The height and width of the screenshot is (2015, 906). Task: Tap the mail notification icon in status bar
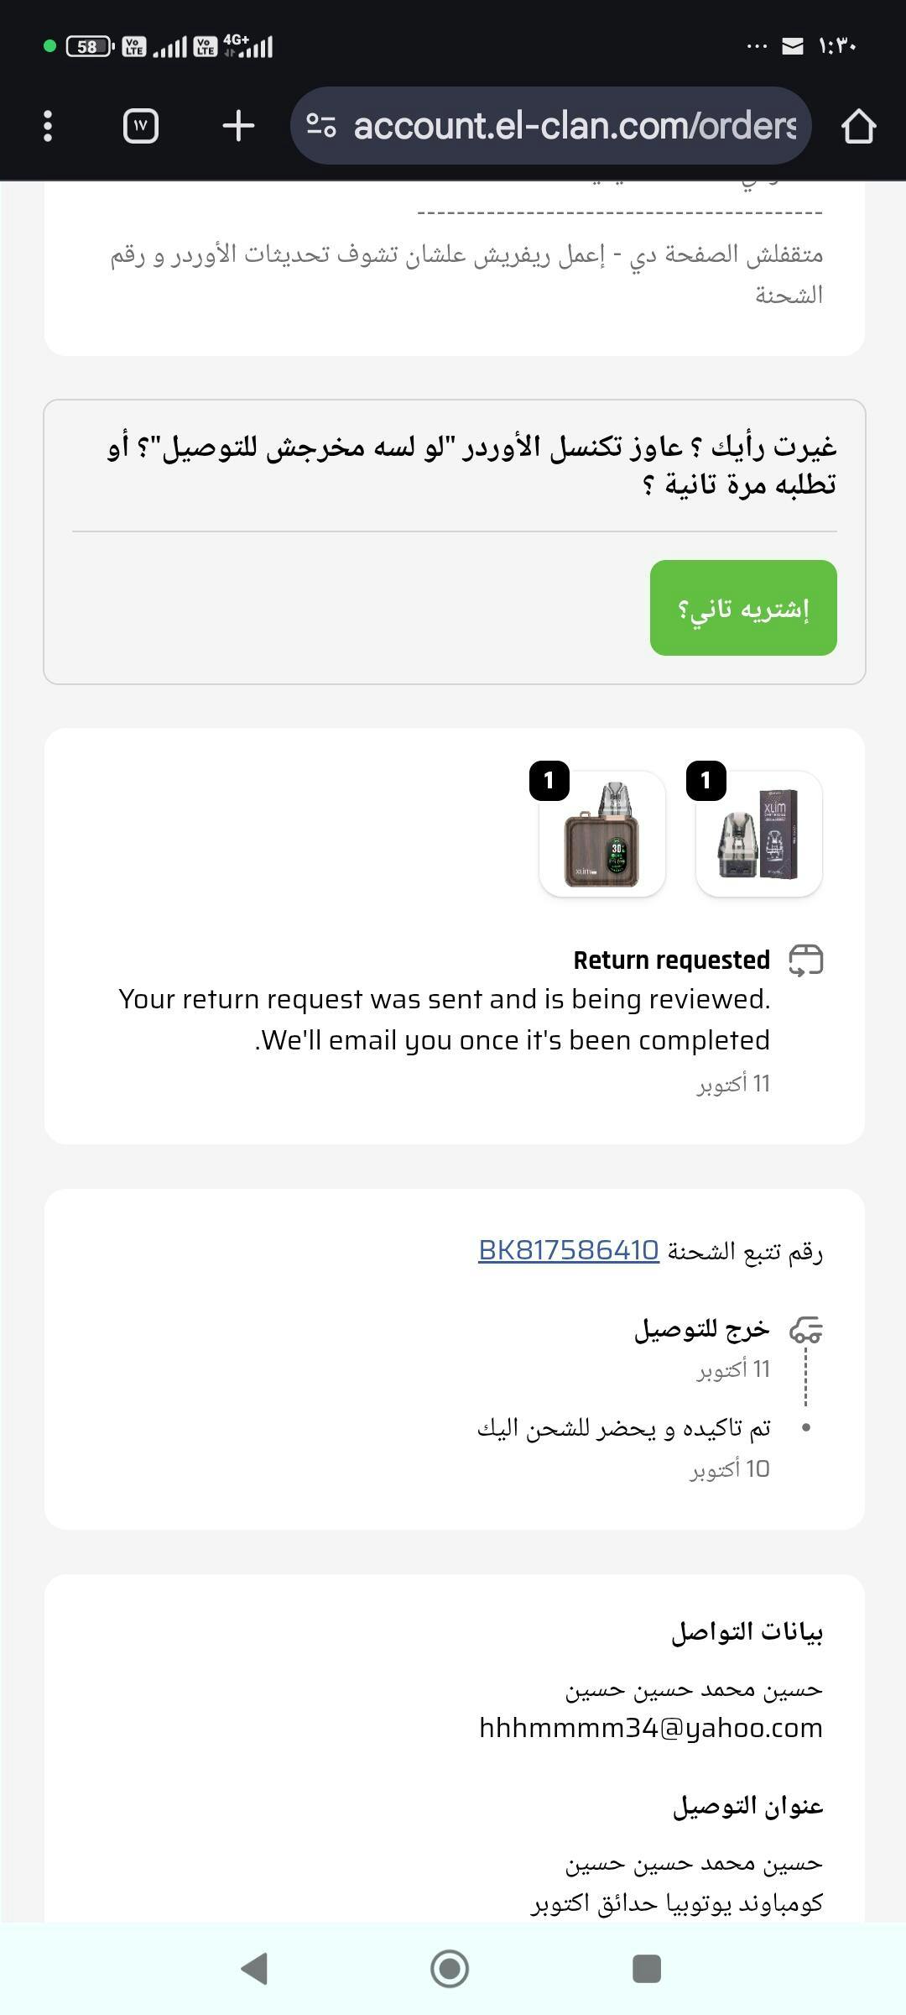793,46
